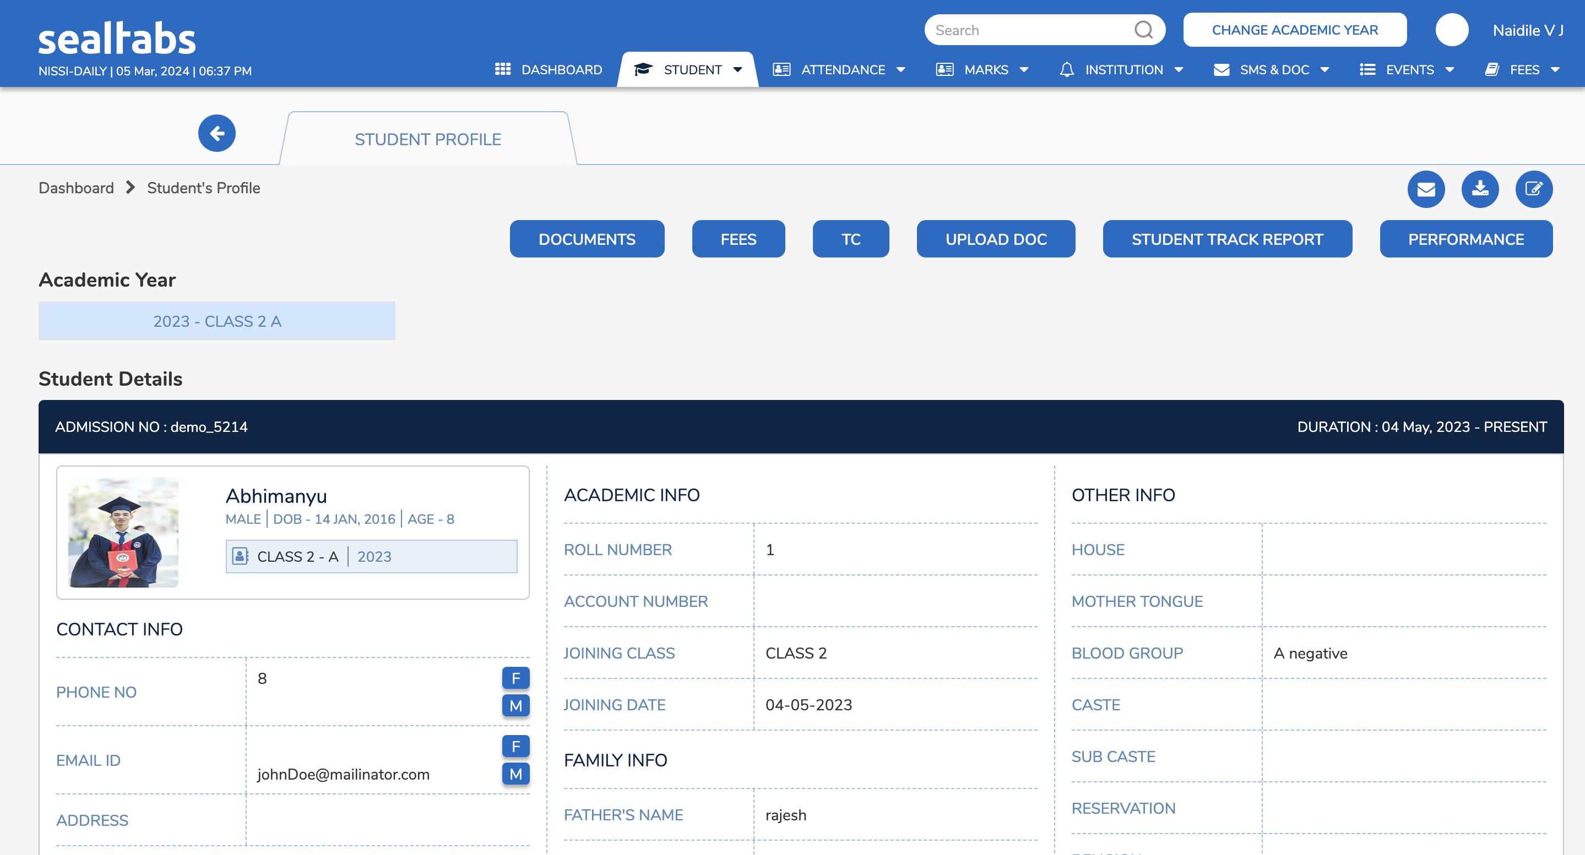The height and width of the screenshot is (855, 1585).
Task: Toggle mother's phone number M badge
Action: [515, 706]
